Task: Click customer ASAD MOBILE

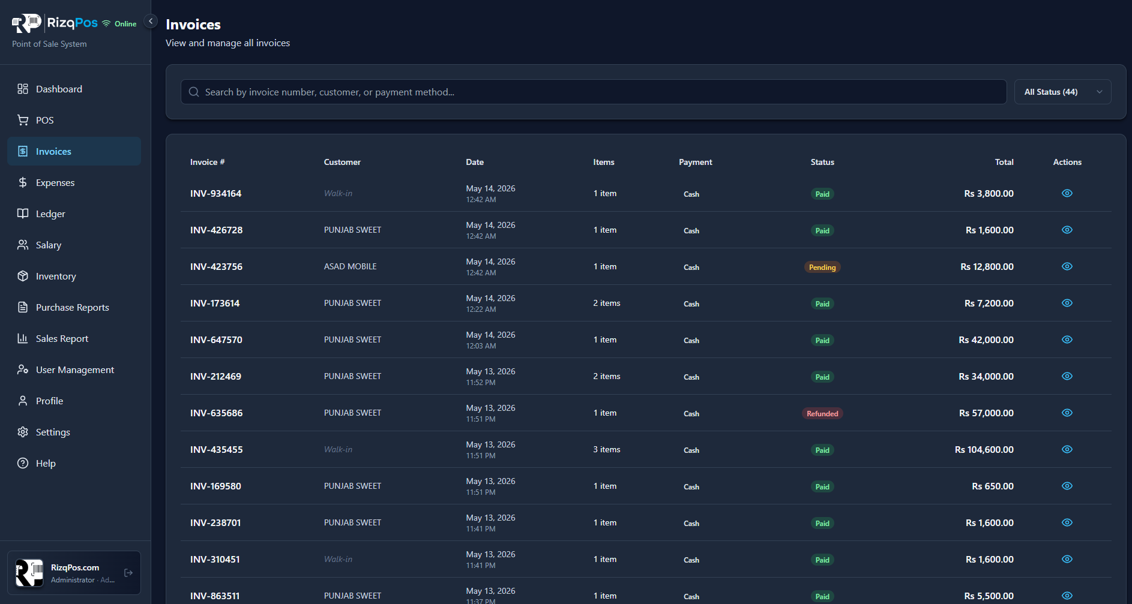Action: (351, 266)
